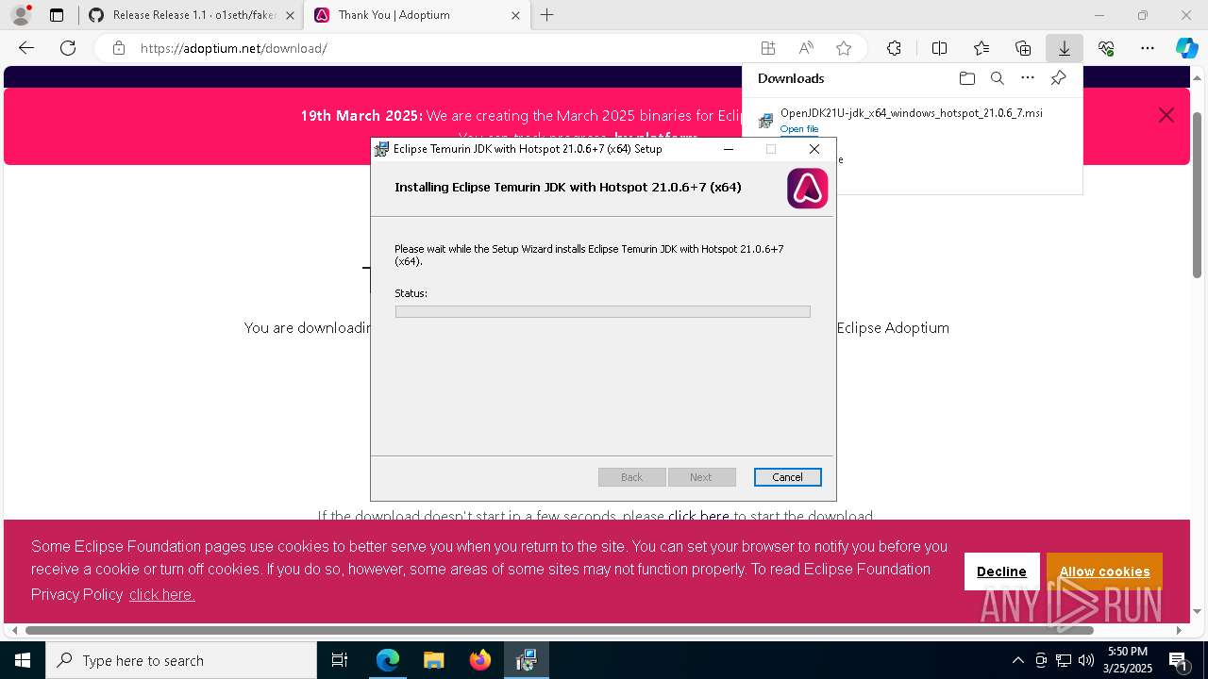1208x679 pixels.
Task: Toggle the Downloads toolbar button
Action: [1064, 48]
